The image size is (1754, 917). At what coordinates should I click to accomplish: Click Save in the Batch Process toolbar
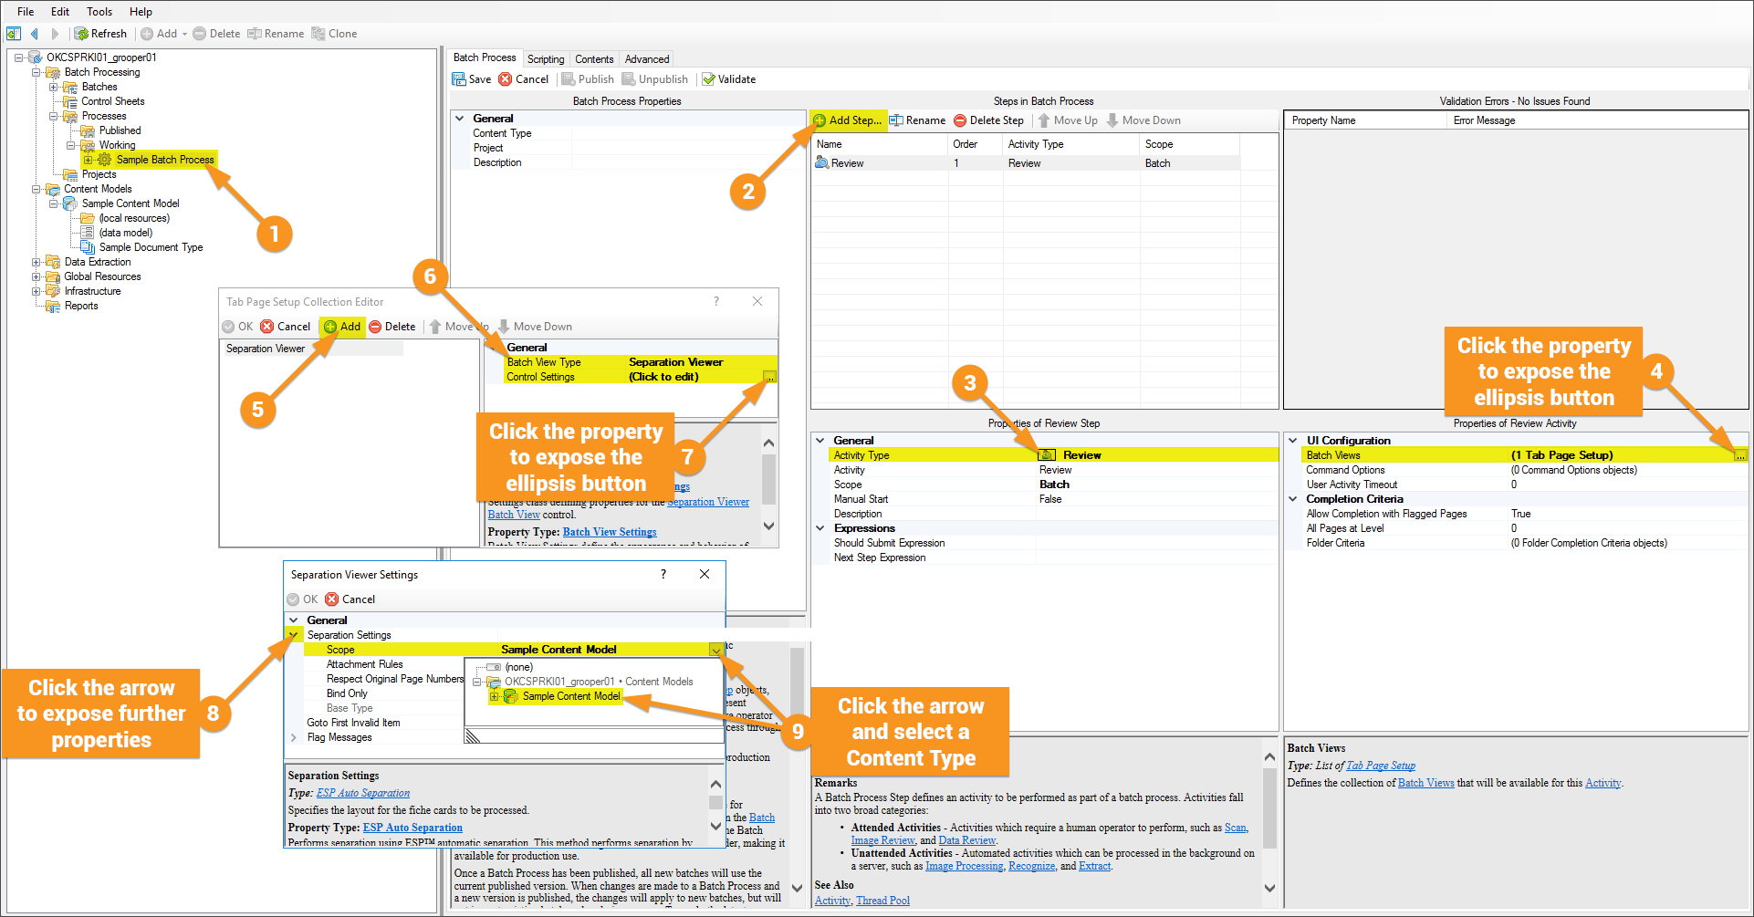[472, 79]
